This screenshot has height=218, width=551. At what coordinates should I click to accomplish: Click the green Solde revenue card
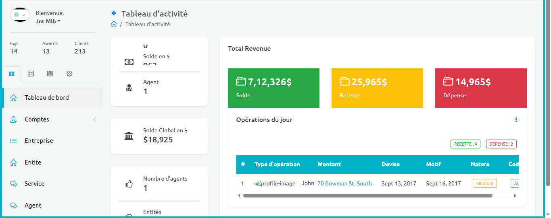click(x=273, y=88)
